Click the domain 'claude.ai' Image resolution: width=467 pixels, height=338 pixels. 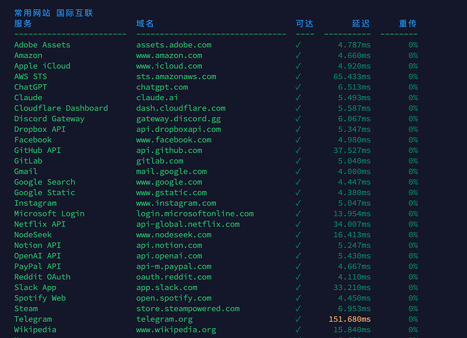coord(157,97)
